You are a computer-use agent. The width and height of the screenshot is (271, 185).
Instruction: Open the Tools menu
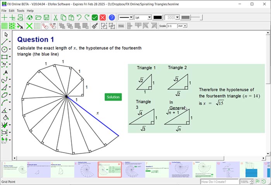point(21,11)
